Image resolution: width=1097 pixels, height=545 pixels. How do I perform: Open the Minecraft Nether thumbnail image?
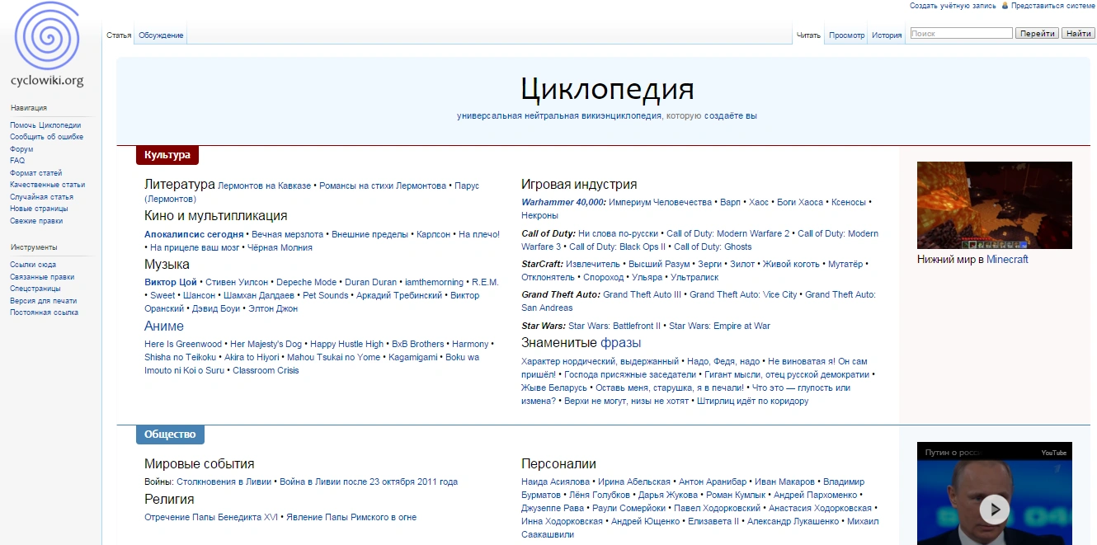click(995, 205)
